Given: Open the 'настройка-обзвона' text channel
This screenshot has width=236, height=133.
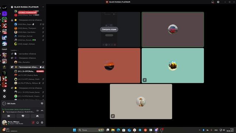Looking at the screenshot, I should click(x=27, y=54).
